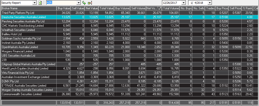Screen dimensions: 259x106
Task: Sort by Total Volume column header
Action: click(x=171, y=8)
